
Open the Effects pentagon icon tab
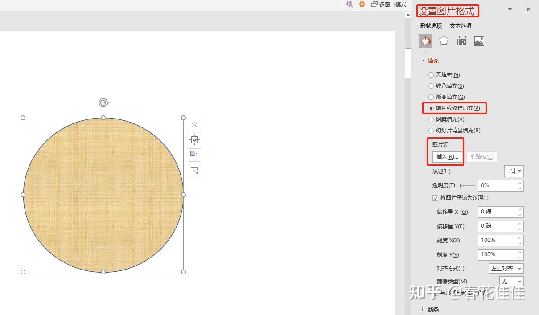point(444,41)
